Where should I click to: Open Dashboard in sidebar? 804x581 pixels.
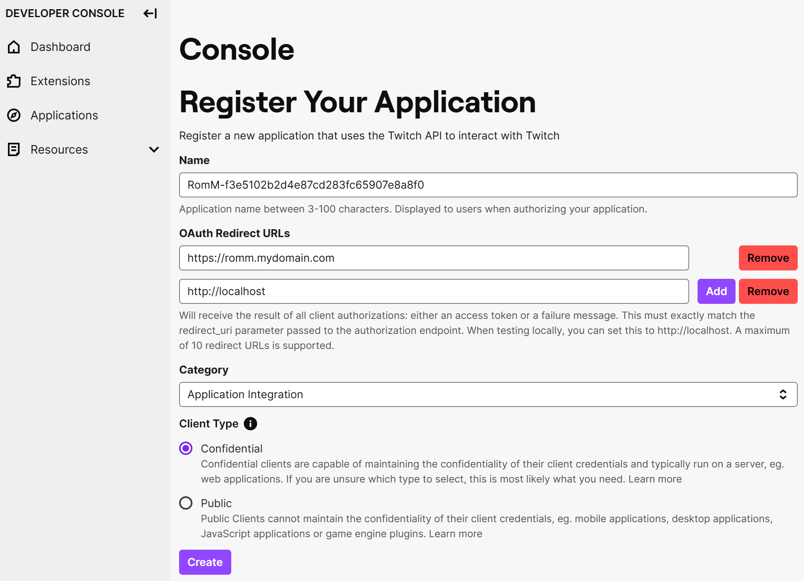(61, 47)
